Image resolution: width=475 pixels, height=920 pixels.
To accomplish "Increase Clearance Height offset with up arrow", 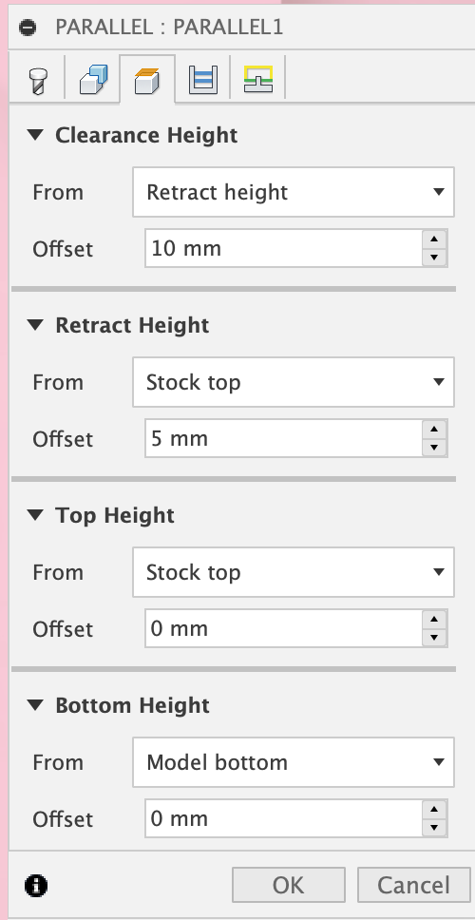I will point(434,240).
